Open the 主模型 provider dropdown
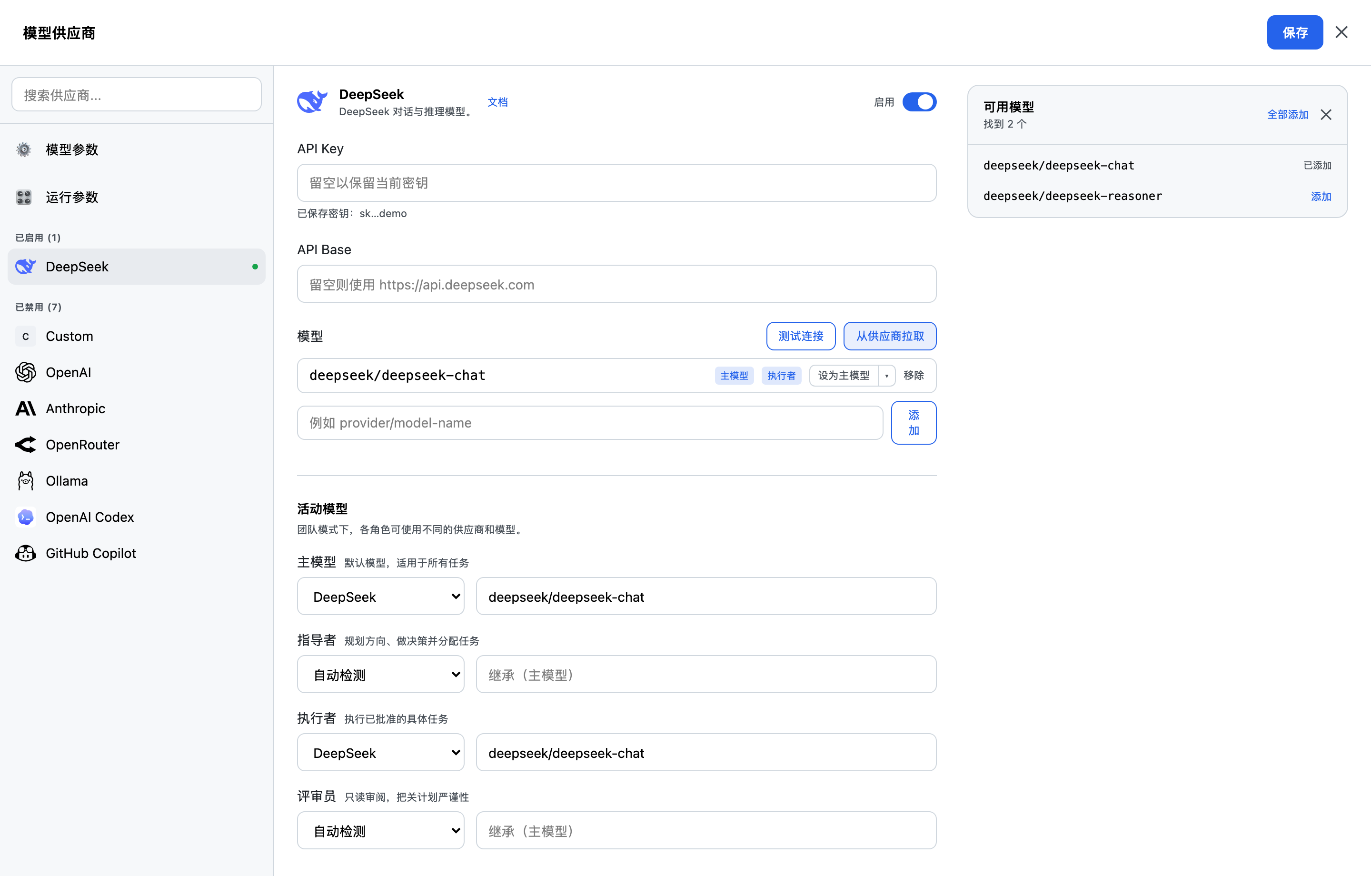1371x876 pixels. (380, 597)
